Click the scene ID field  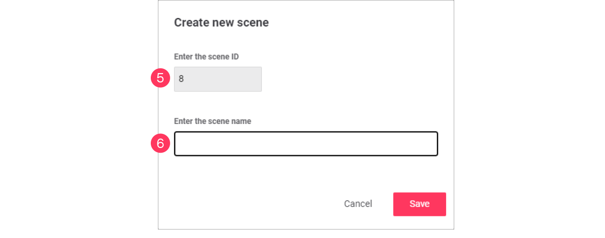click(x=217, y=79)
